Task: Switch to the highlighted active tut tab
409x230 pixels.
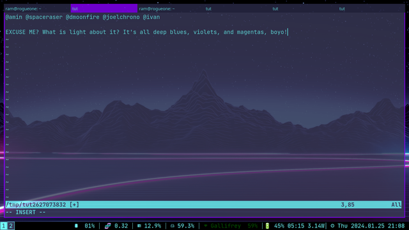Action: (104, 8)
